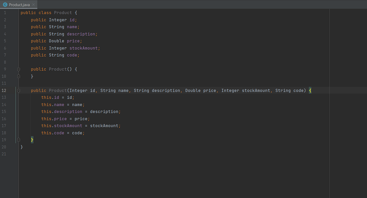Close the Product.java tab

[34, 5]
